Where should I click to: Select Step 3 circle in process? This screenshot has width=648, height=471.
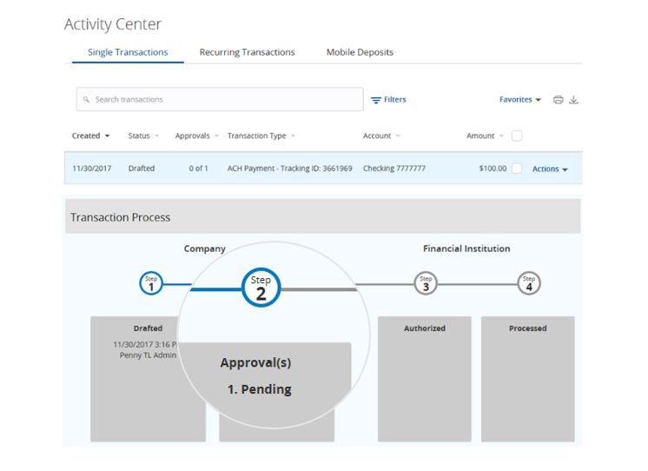point(426,283)
